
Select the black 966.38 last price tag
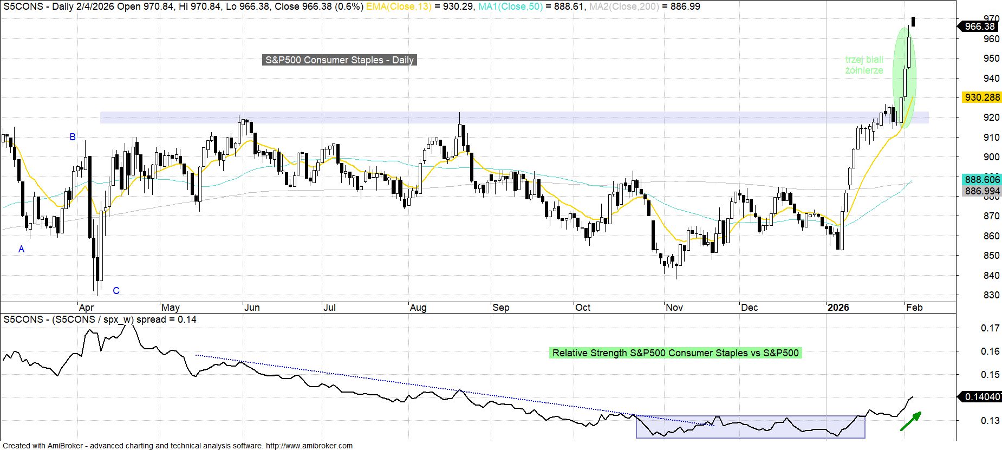pyautogui.click(x=979, y=27)
